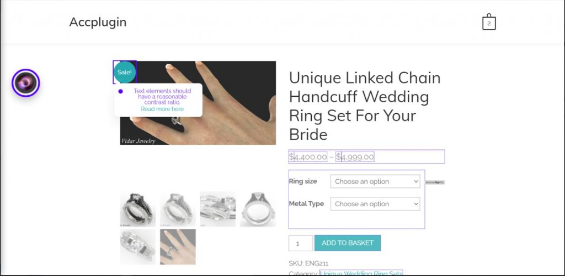Screen dimensions: 565x276
Task: Click the purple dot in contrast tooltip
Action: [x=120, y=91]
